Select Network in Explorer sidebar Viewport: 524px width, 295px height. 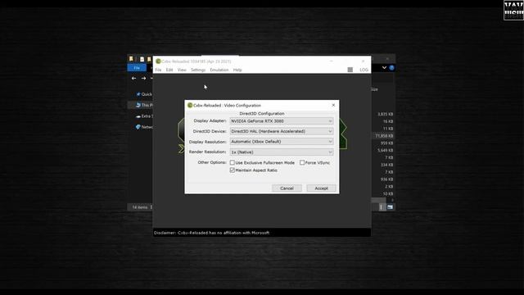coord(144,127)
